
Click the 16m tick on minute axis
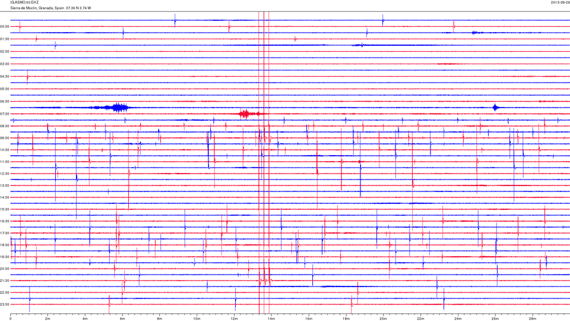pyautogui.click(x=309, y=319)
